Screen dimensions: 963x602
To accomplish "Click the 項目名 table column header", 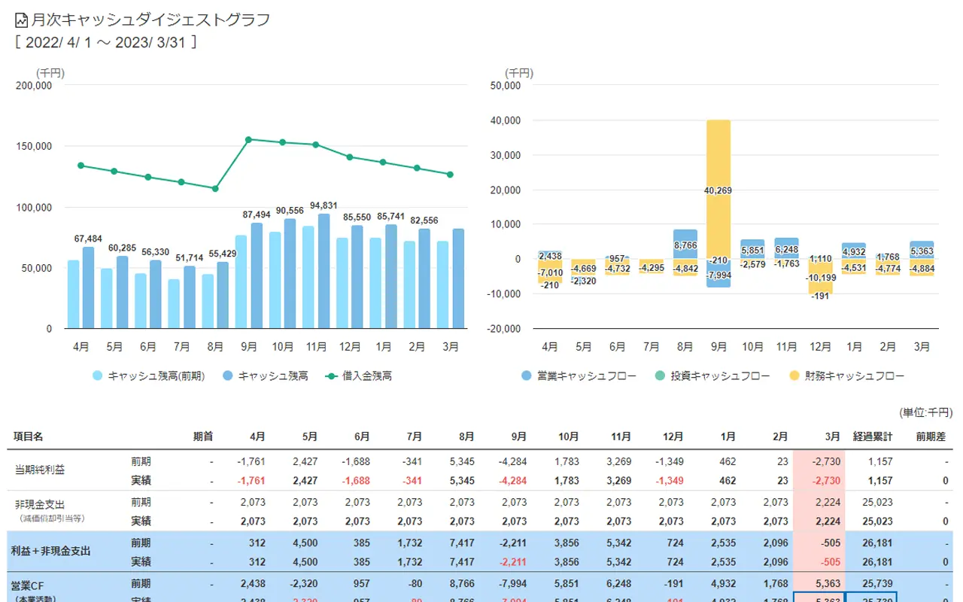I will pos(29,436).
